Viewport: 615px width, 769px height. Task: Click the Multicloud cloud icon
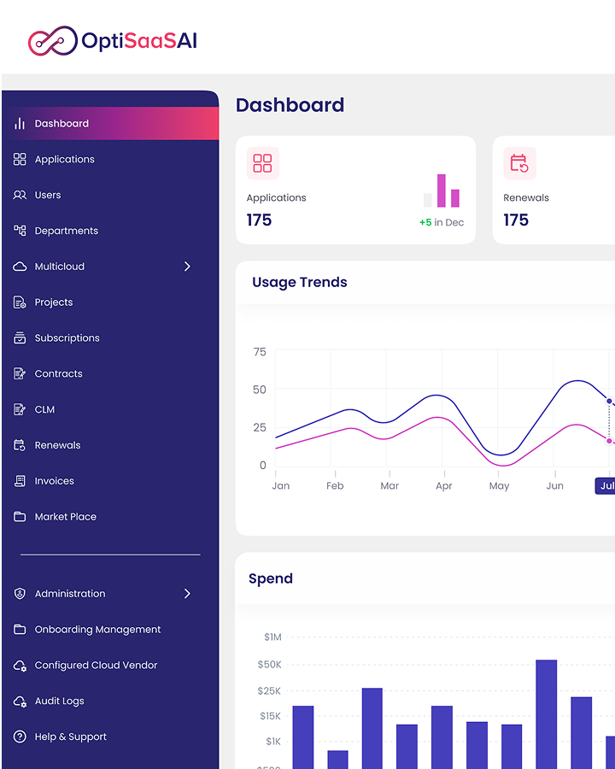pos(20,267)
